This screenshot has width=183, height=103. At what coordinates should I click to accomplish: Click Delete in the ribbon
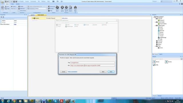tap(21, 7)
